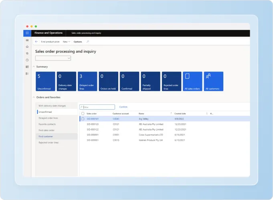Screen dimensions: 273x200
Task: Click the sort arrow beside Created date
Action: pos(207,114)
